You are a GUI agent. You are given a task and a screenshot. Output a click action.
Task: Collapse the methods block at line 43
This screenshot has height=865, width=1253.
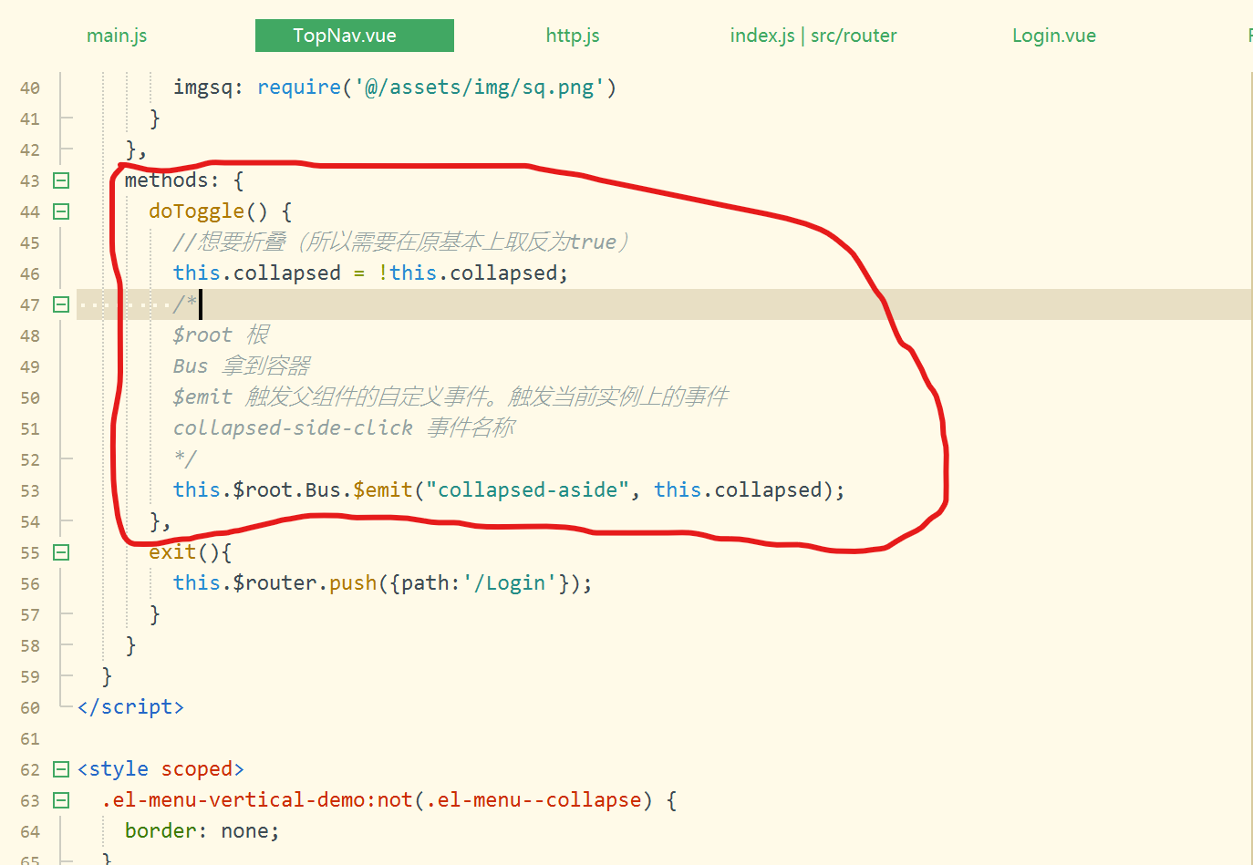coord(61,180)
